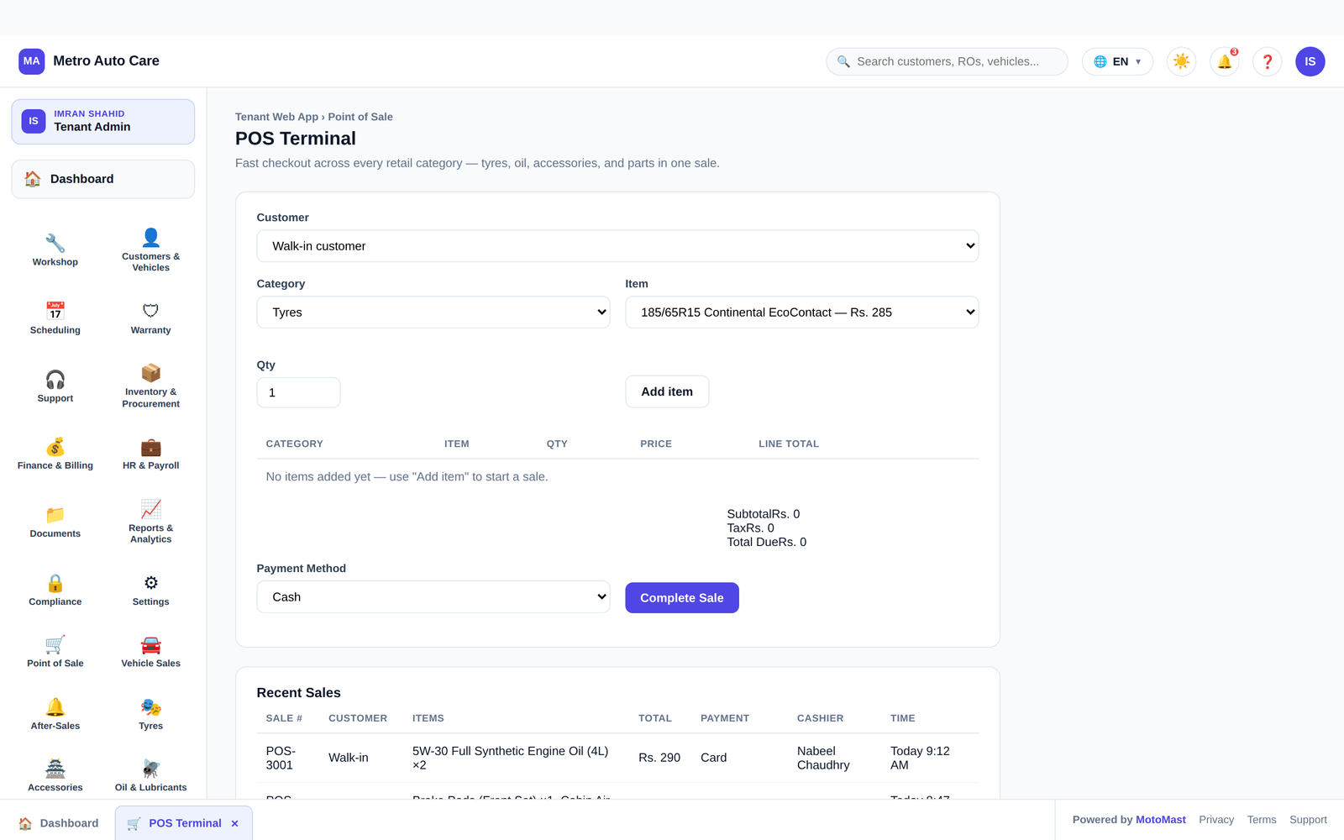Open the MotoMast link in footer
1344x840 pixels.
(1161, 820)
